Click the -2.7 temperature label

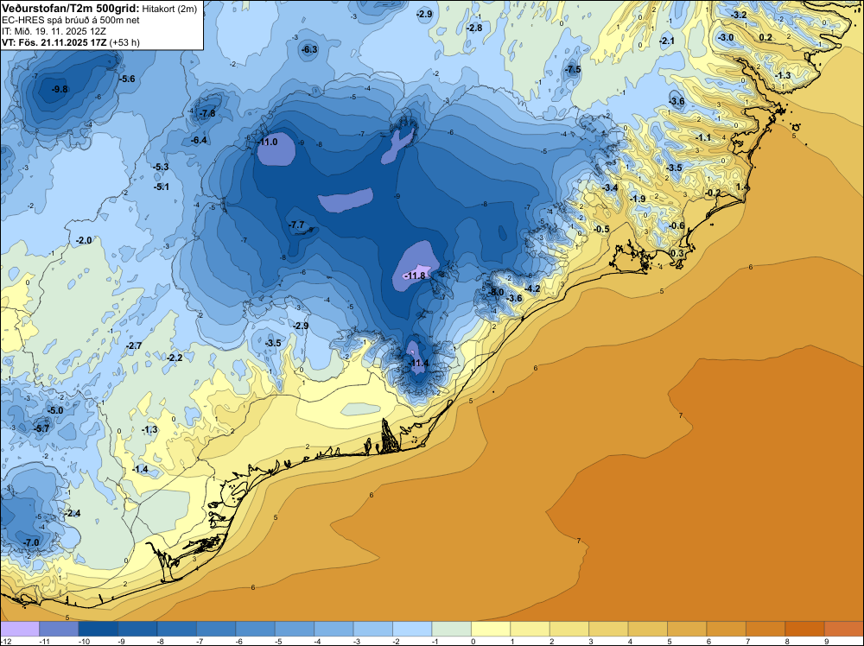pyautogui.click(x=134, y=345)
